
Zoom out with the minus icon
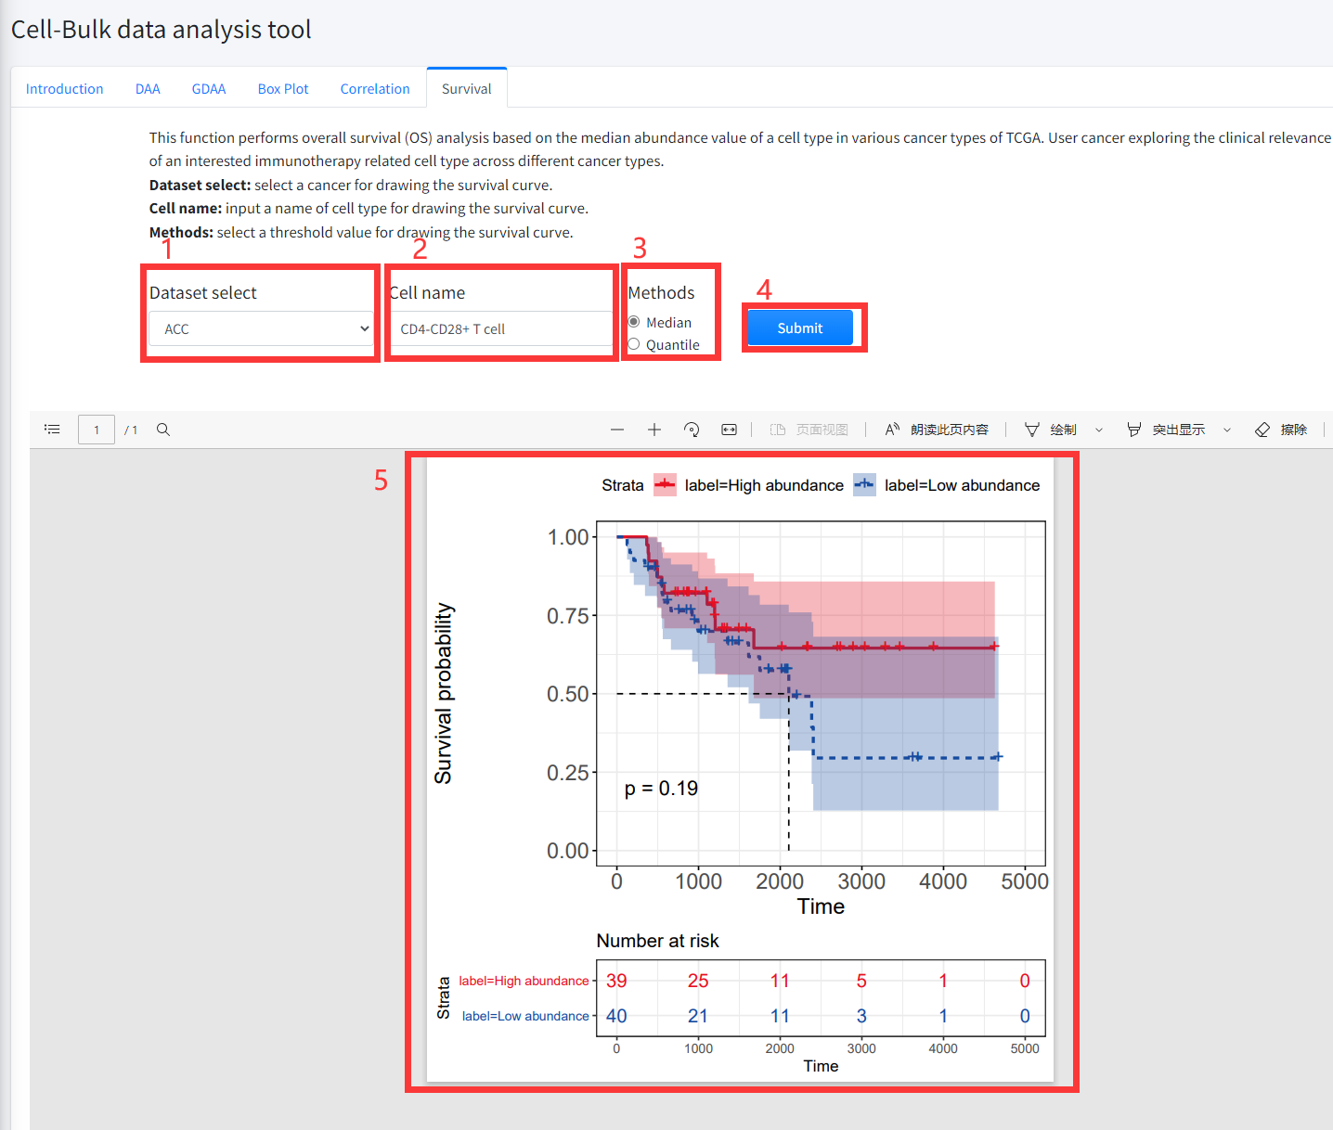click(x=617, y=430)
